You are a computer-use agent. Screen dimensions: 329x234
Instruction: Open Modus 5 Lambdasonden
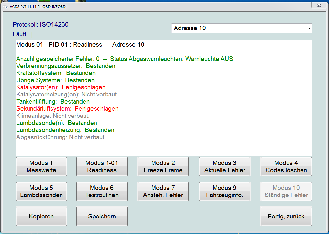(x=41, y=191)
